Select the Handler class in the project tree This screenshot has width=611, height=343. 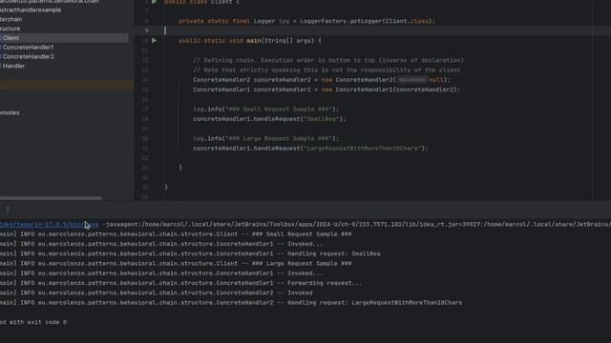pos(13,66)
